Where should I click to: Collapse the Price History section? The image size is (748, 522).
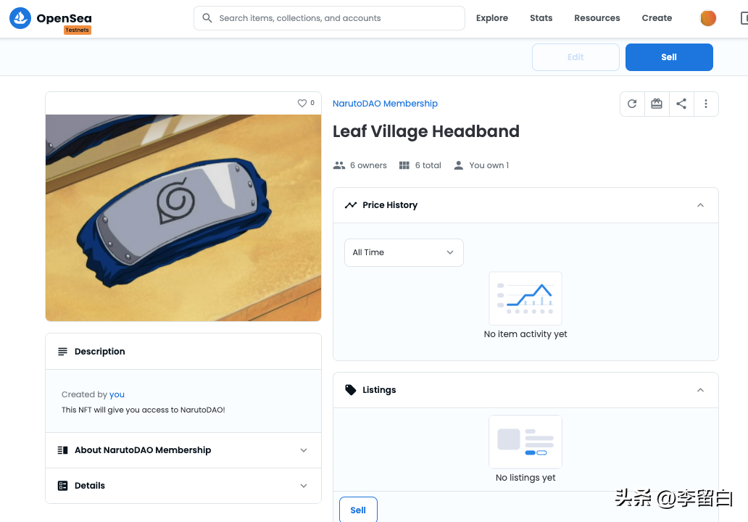(700, 205)
